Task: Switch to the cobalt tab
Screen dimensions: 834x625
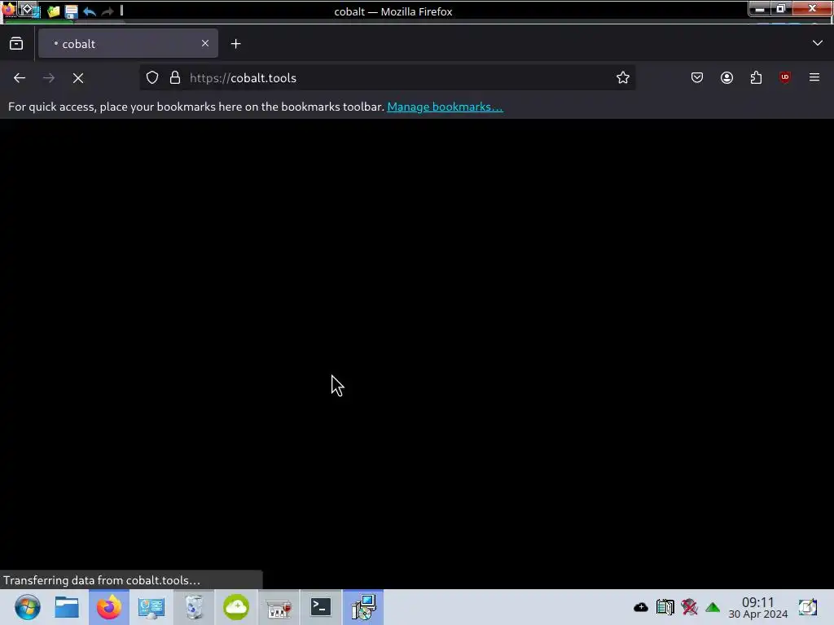Action: (x=128, y=44)
